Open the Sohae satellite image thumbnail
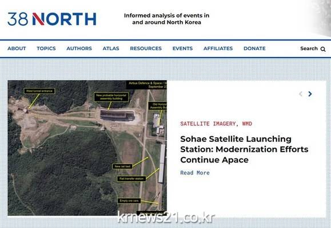 click(87, 148)
